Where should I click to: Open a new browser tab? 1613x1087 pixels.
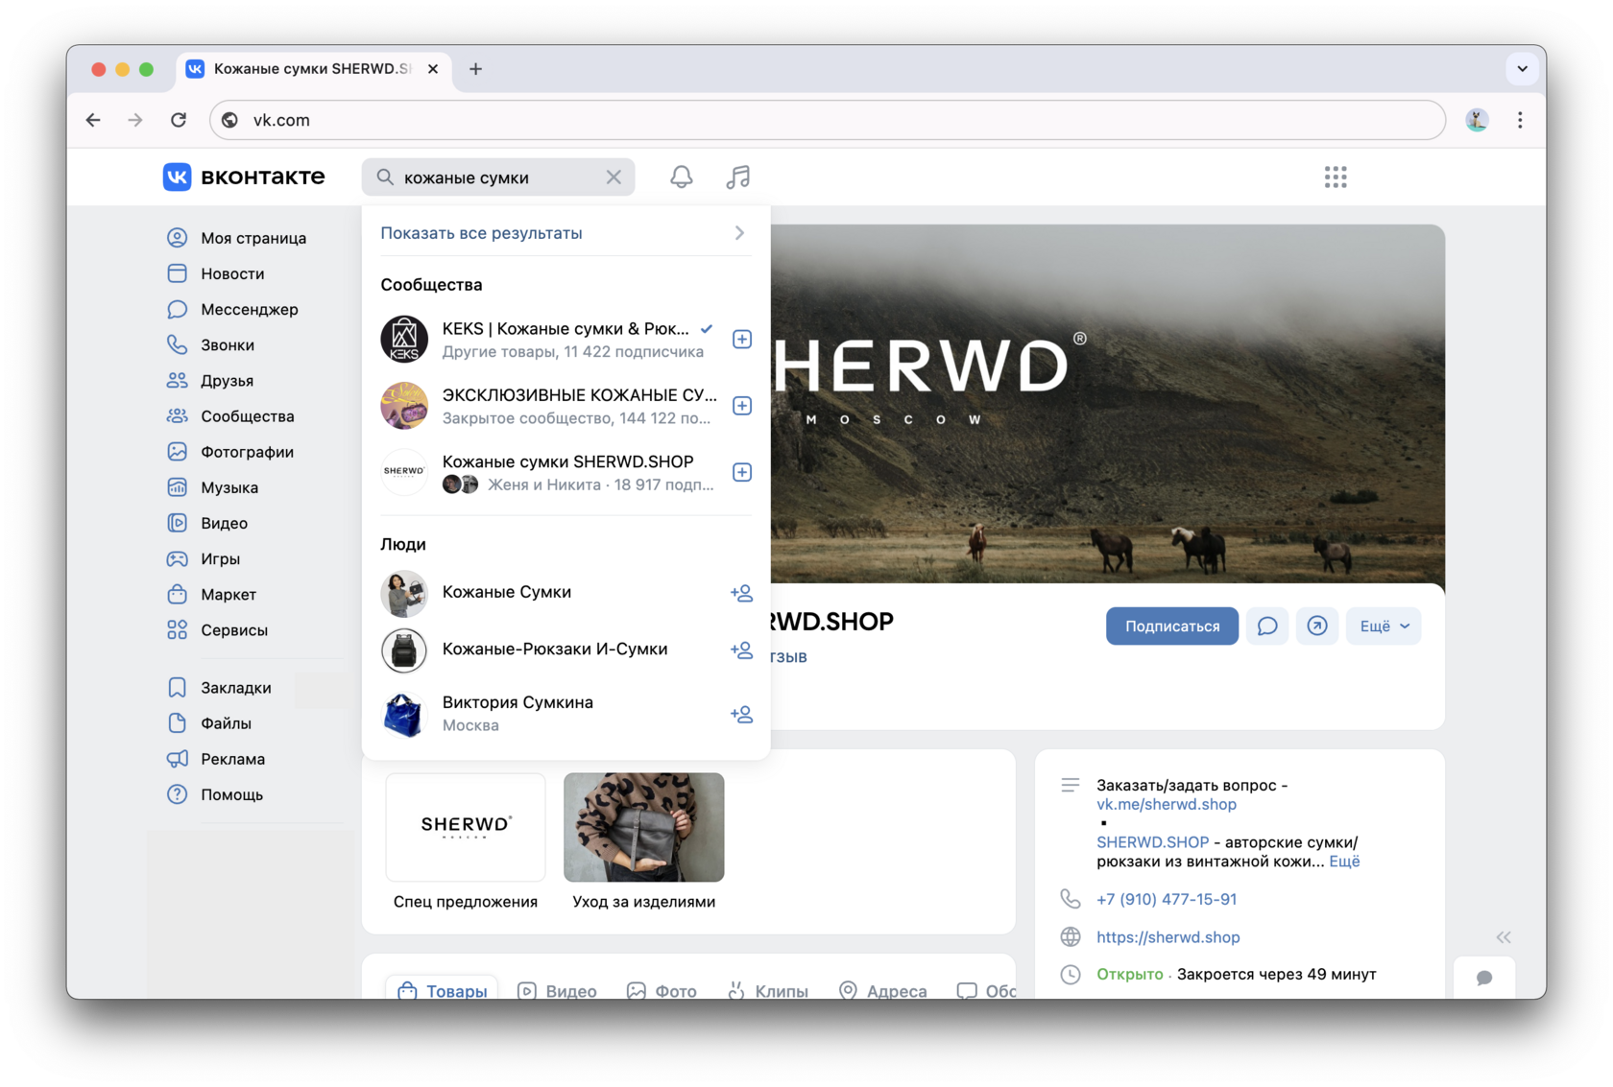(475, 69)
